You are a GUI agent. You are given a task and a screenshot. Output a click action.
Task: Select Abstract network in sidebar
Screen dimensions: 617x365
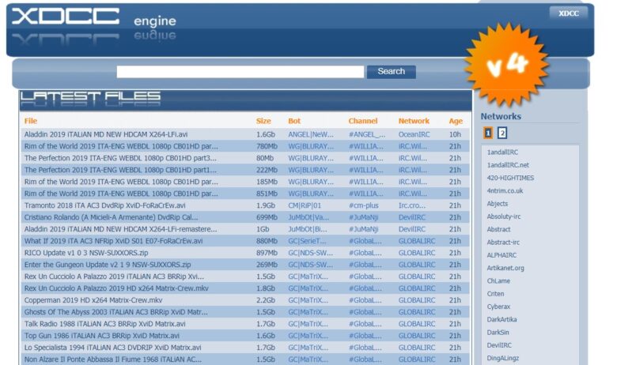[498, 229]
